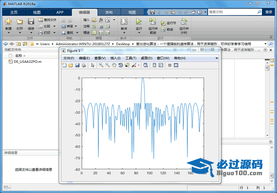Open the 打印 (Print) dropdown in editor ribbon
Screen dimensions: 277x193
coord(53,33)
